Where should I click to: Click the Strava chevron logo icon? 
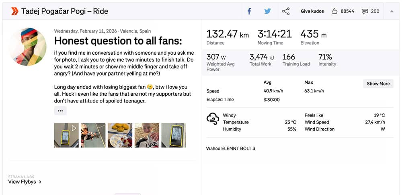[14, 11]
